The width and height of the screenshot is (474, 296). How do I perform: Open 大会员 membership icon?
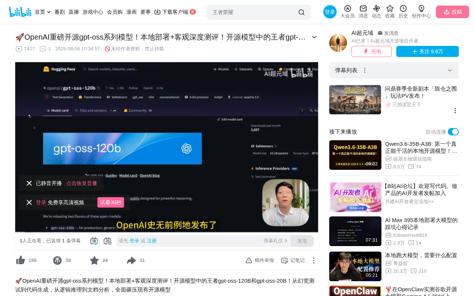(347, 12)
